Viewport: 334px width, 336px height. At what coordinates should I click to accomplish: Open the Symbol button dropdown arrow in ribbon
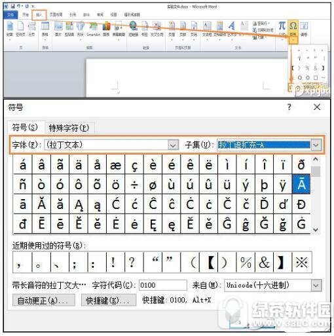(x=293, y=40)
